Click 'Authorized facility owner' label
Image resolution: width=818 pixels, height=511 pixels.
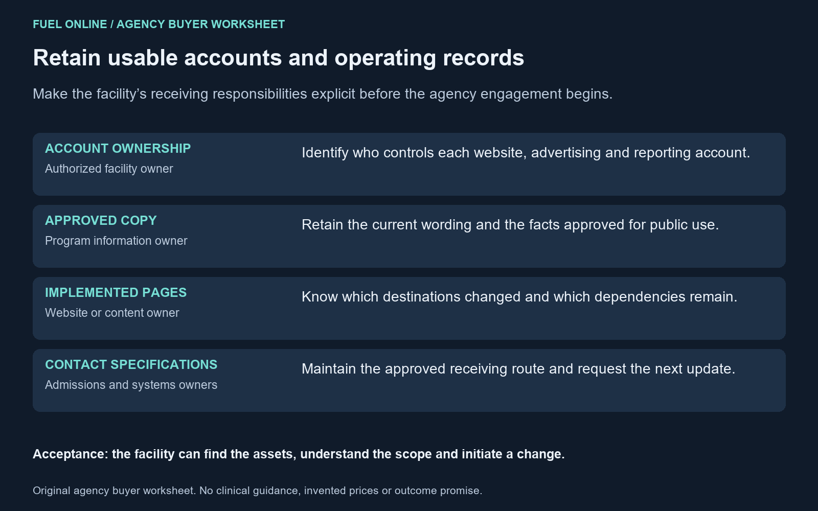[109, 169]
